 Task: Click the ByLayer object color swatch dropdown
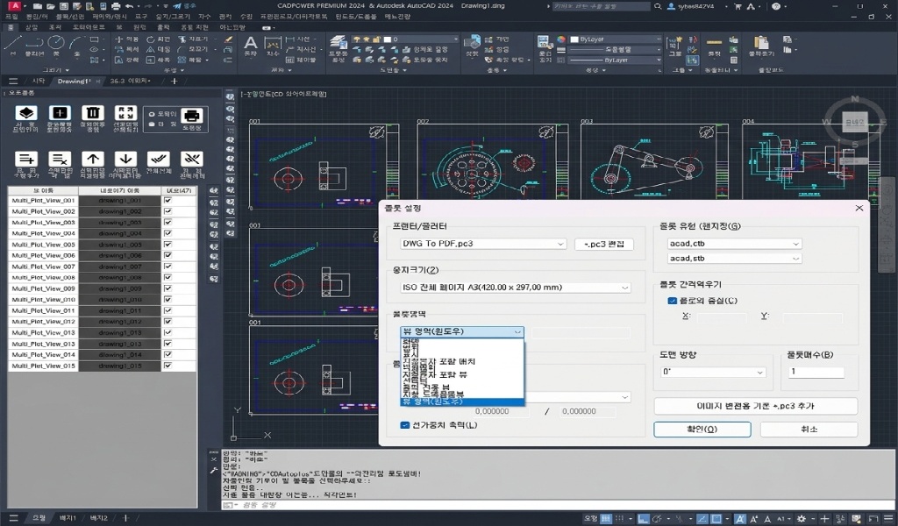pyautogui.click(x=616, y=39)
